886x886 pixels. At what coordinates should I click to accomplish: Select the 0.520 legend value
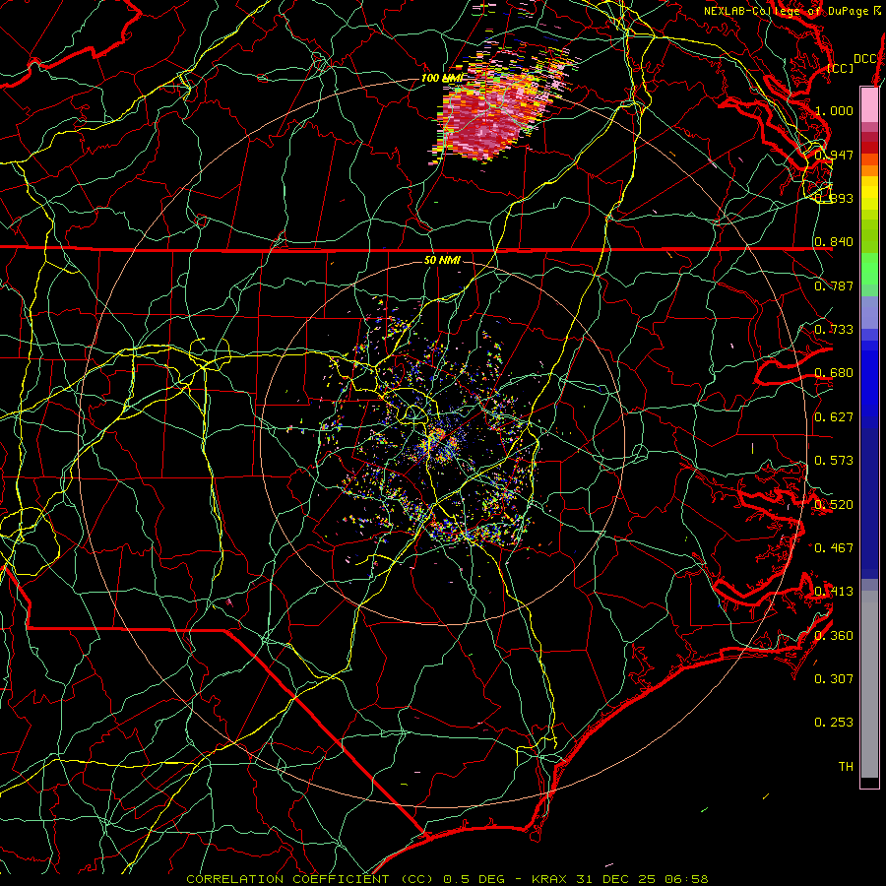pos(834,505)
